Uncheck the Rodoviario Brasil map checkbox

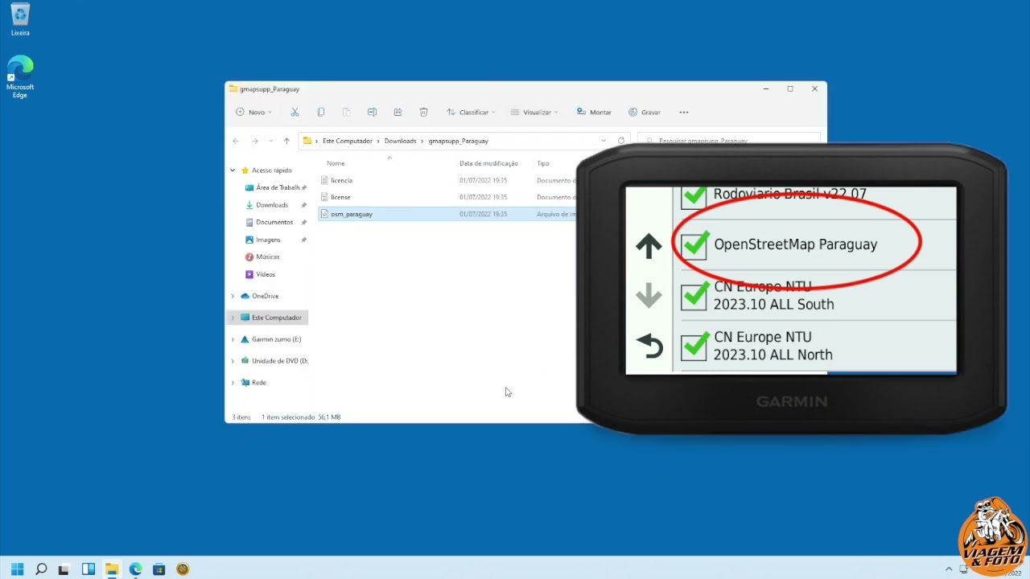[x=694, y=197]
